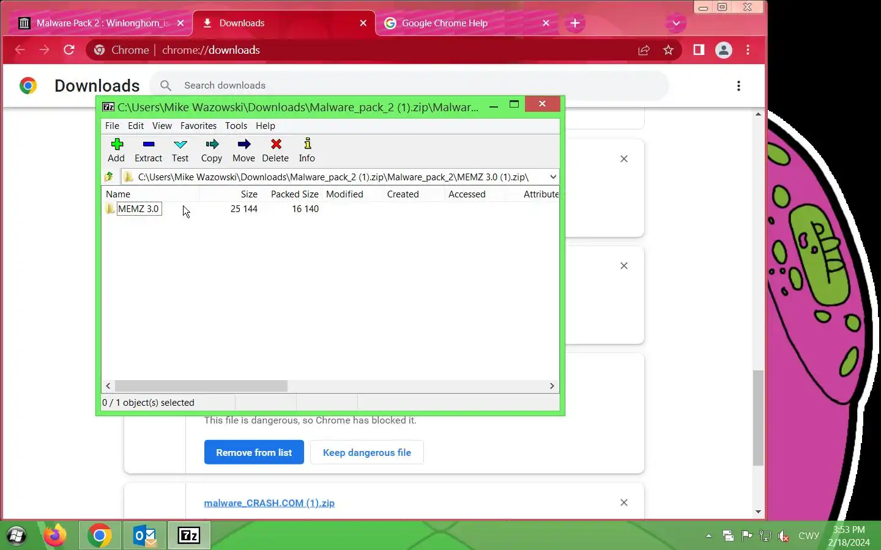
Task: Run the Test archive tool
Action: coord(180,150)
